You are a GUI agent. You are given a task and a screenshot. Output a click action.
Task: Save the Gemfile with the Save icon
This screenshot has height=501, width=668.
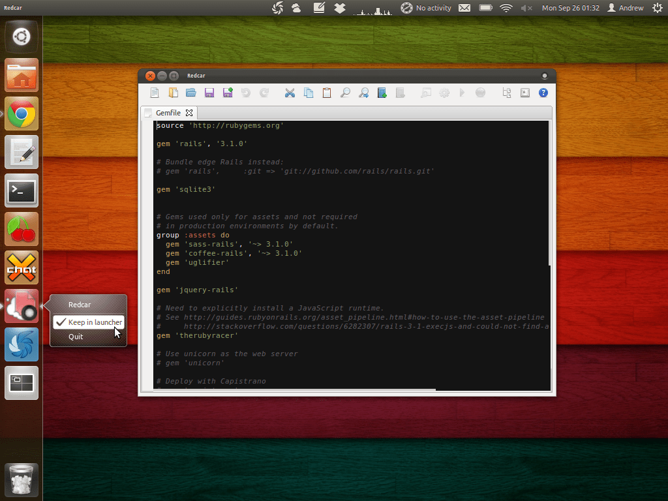(209, 93)
